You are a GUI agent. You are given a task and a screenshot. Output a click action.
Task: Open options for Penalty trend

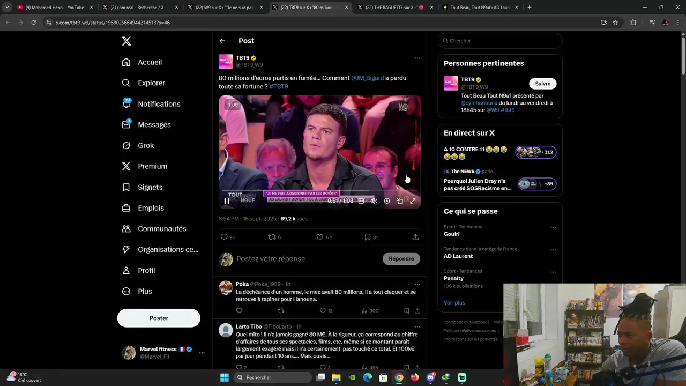553,272
